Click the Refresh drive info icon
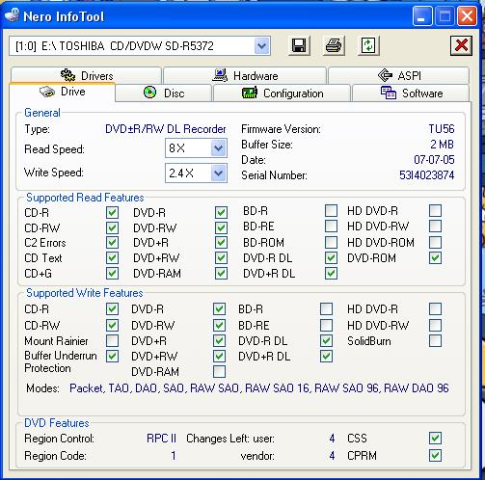Viewport: 485px width, 480px height. point(368,45)
